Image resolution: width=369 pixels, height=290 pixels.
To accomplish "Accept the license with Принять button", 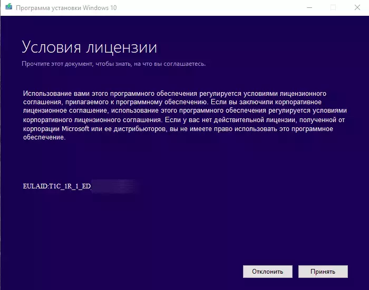I will point(323,272).
